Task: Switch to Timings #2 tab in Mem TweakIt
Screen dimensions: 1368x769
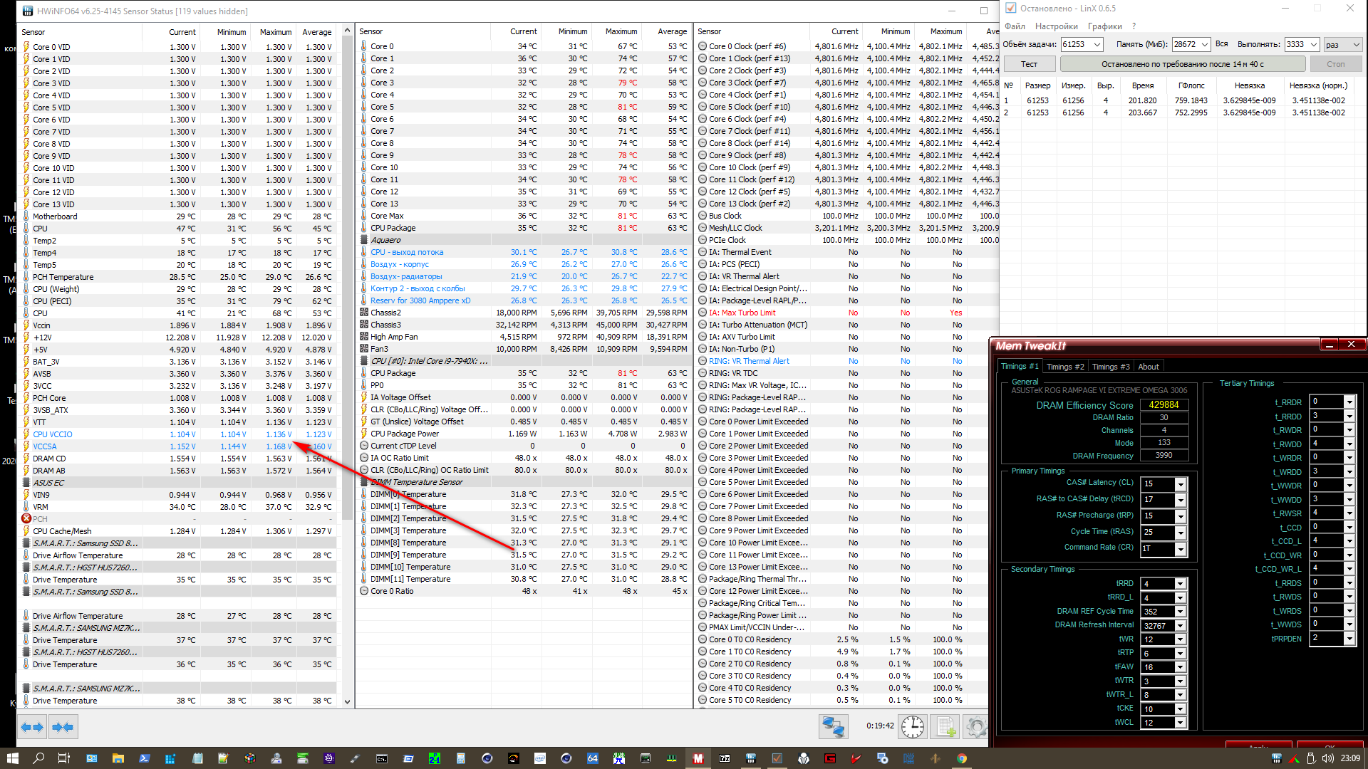Action: tap(1064, 367)
